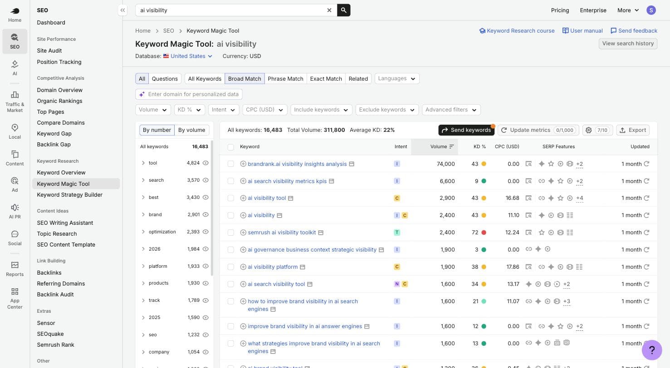Click the Export button
670x368 pixels.
[x=633, y=130]
